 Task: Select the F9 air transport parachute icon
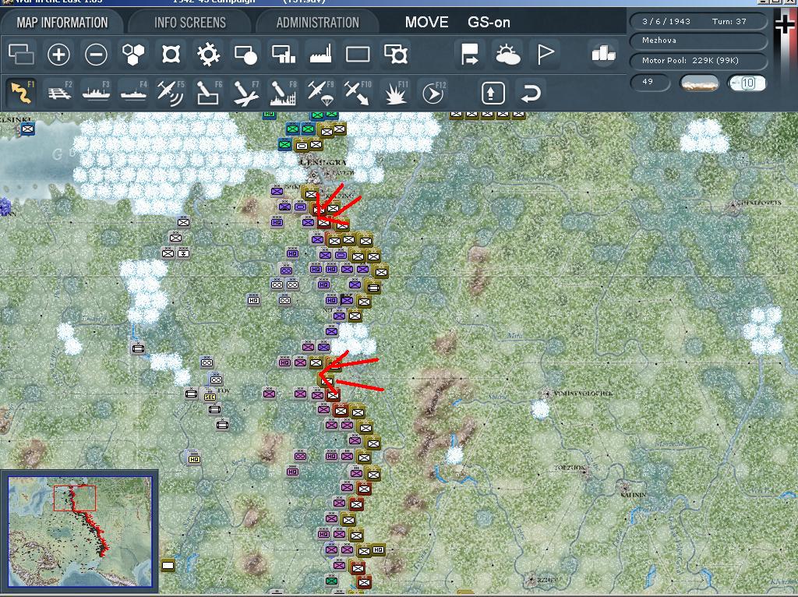pyautogui.click(x=320, y=94)
